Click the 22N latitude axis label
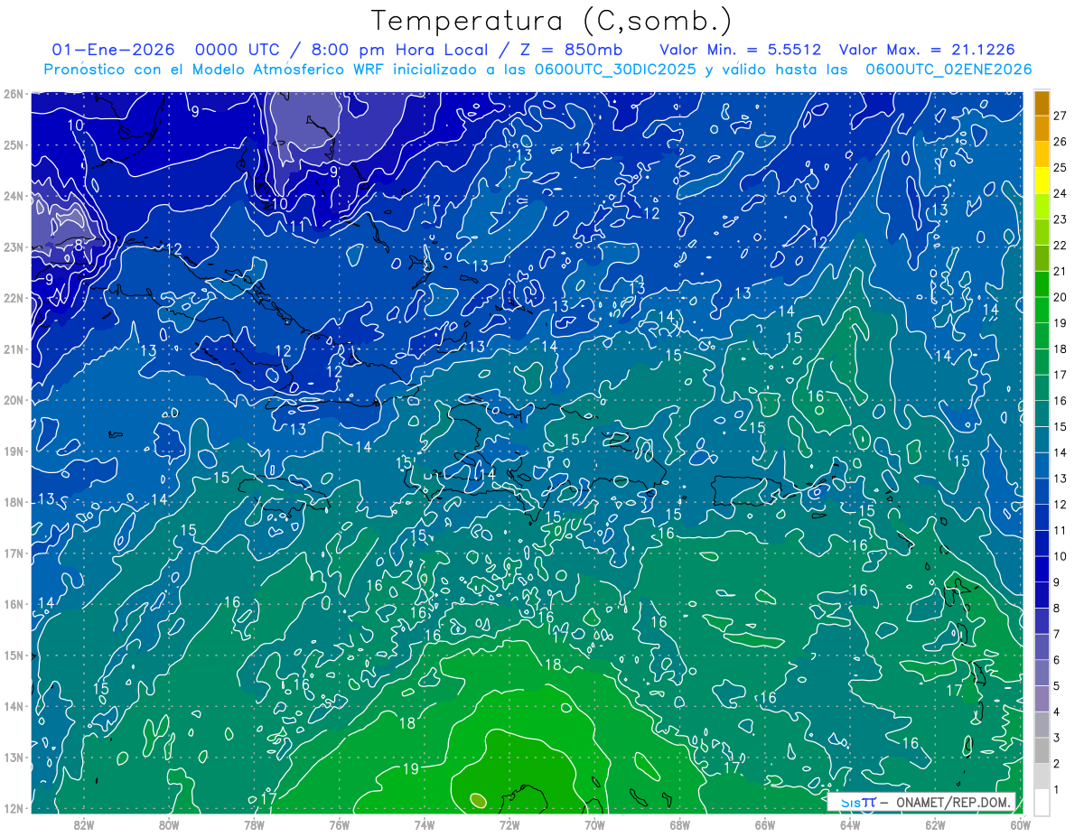The width and height of the screenshot is (1084, 837). click(x=14, y=298)
